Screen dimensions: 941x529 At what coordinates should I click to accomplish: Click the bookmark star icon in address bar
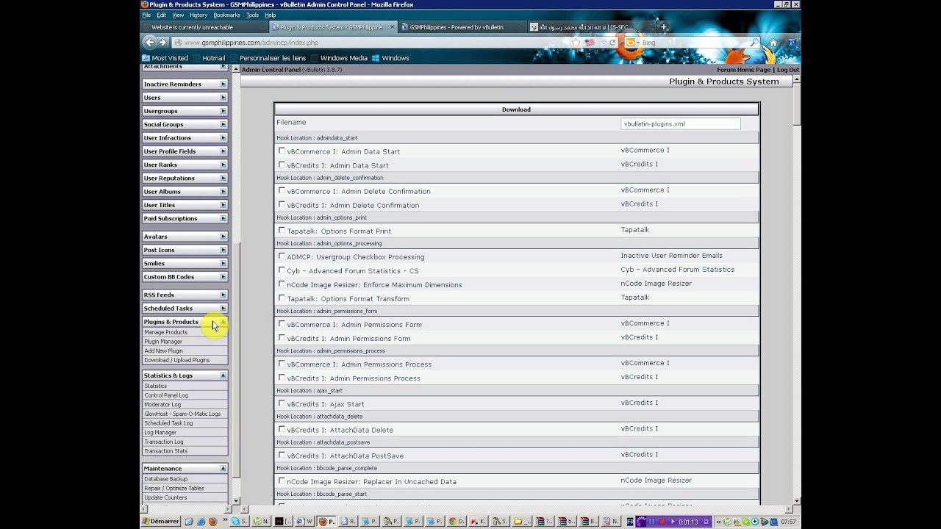576,43
